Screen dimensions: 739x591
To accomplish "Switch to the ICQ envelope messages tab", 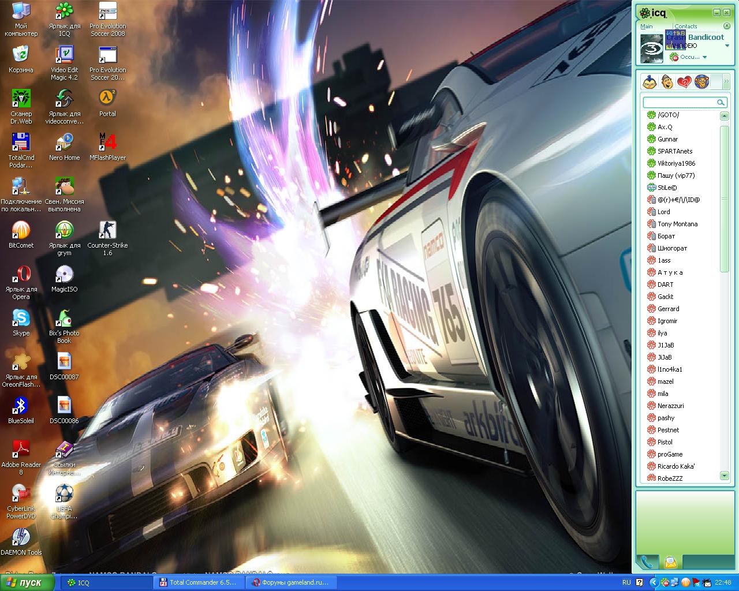I will (670, 561).
